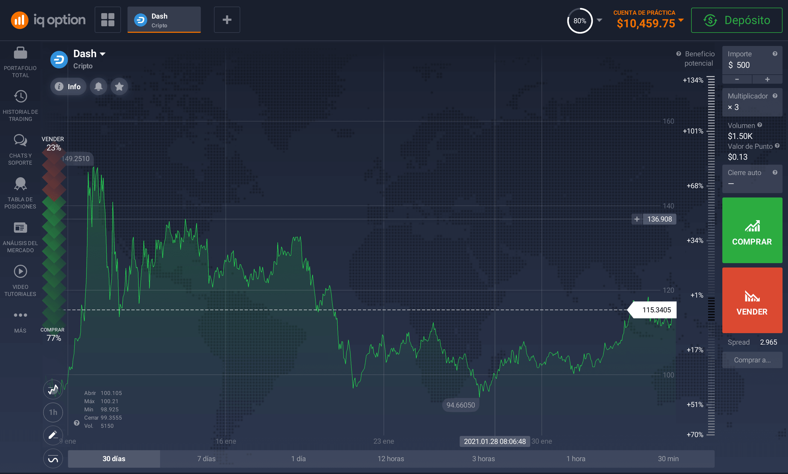Screen dimensions: 788x474
Task: Click the Dash coin icon in chart header
Action: [59, 60]
